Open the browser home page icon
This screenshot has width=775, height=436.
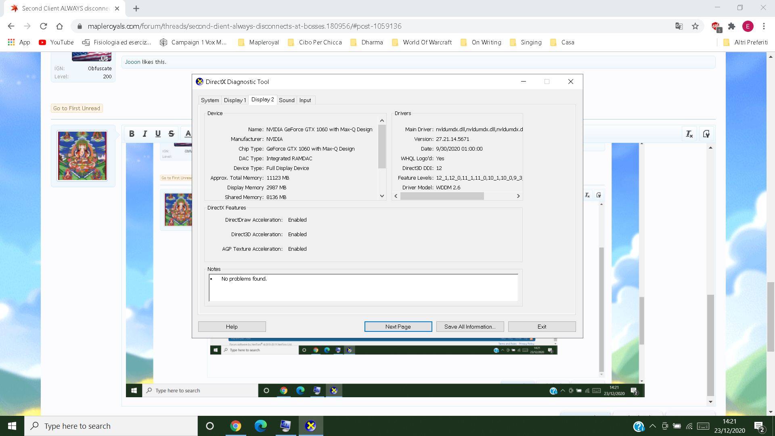59,26
